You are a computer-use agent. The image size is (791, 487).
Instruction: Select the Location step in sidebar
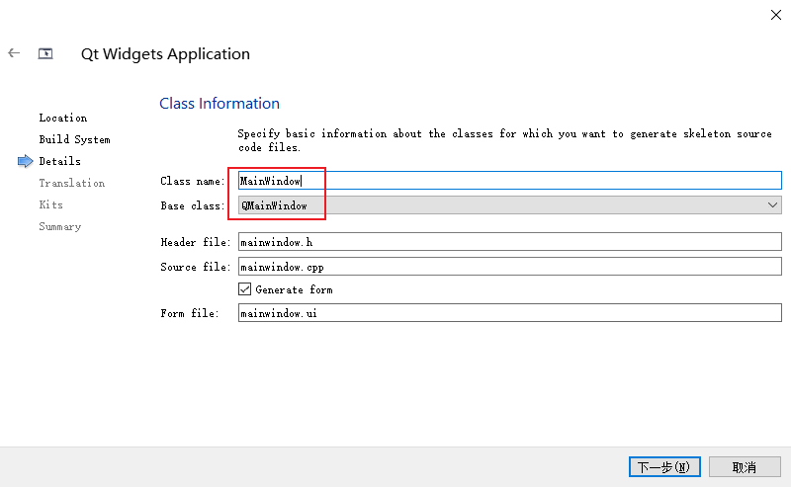(63, 118)
